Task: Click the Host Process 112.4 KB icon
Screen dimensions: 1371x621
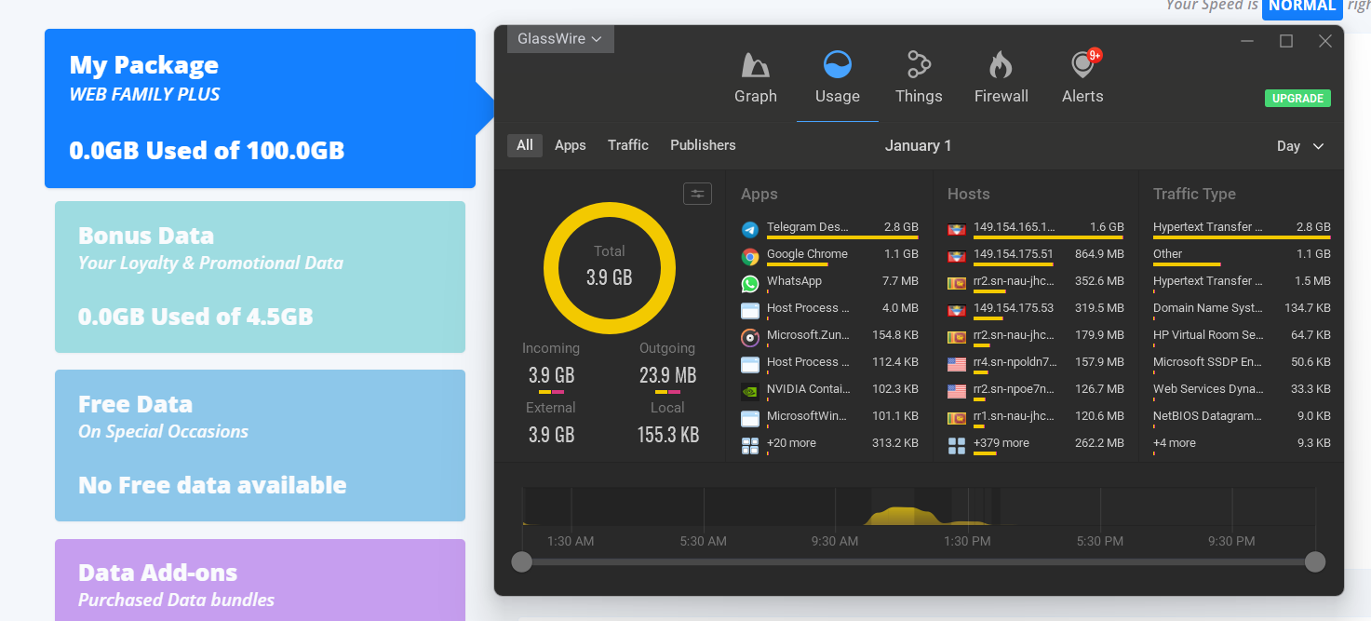Action: (750, 364)
